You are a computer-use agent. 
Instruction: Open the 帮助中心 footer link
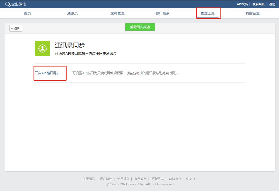pyautogui.click(x=175, y=179)
